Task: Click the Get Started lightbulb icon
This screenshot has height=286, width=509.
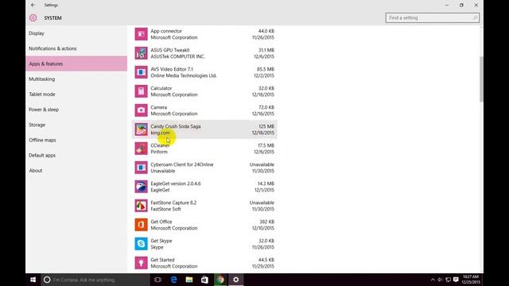Action: pos(142,263)
